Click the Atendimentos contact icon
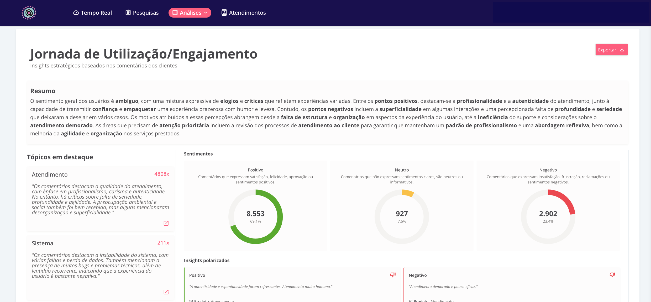 click(x=224, y=13)
